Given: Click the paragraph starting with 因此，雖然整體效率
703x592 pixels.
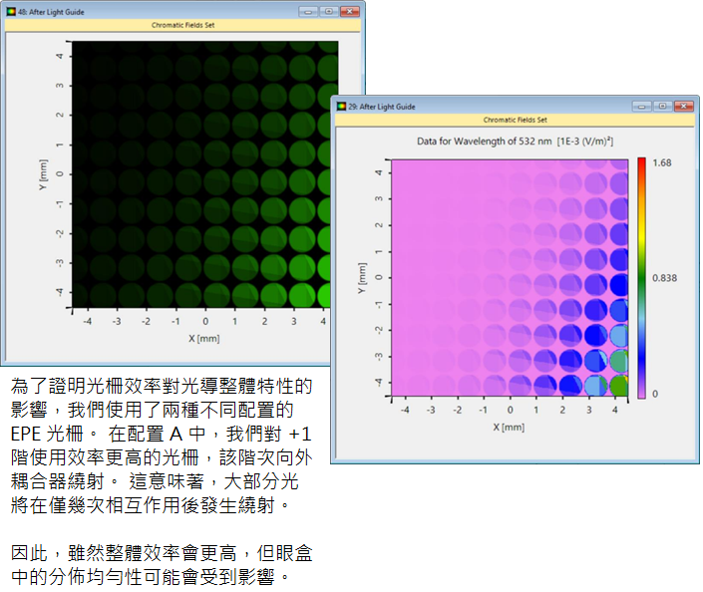Looking at the screenshot, I should 162,565.
